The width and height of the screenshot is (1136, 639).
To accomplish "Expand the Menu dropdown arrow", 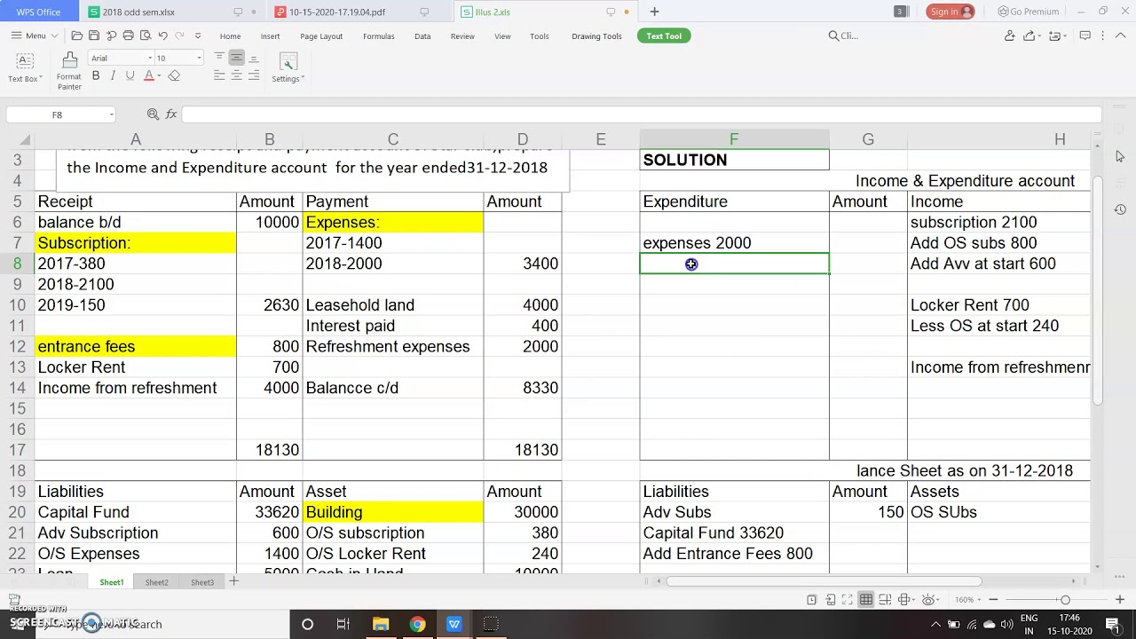I will [x=55, y=35].
